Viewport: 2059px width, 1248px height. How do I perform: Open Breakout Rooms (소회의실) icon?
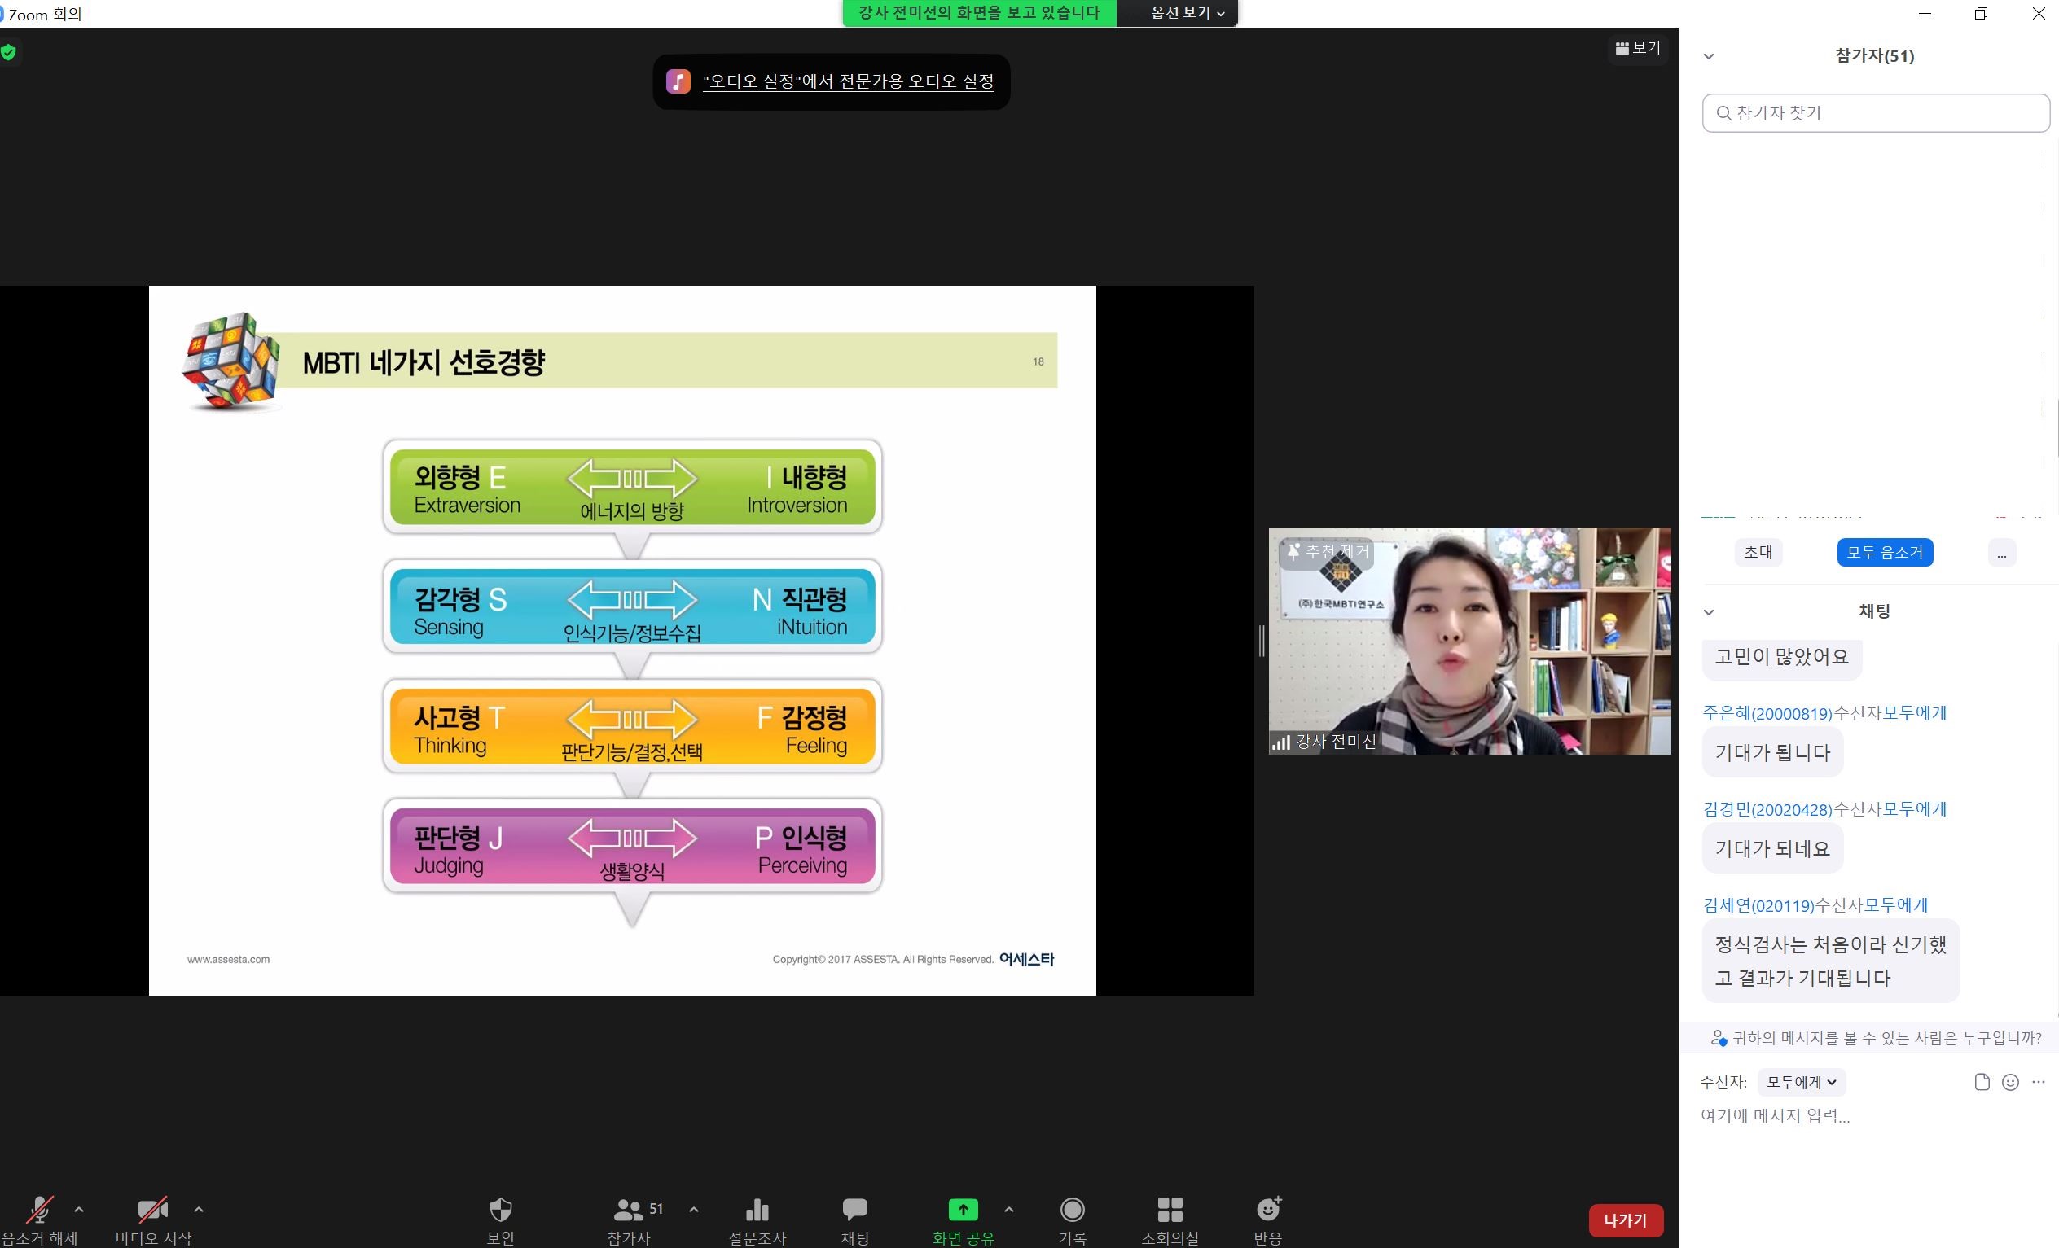[x=1170, y=1210]
